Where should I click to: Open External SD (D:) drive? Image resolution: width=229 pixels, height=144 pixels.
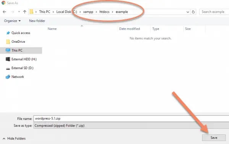point(23,68)
